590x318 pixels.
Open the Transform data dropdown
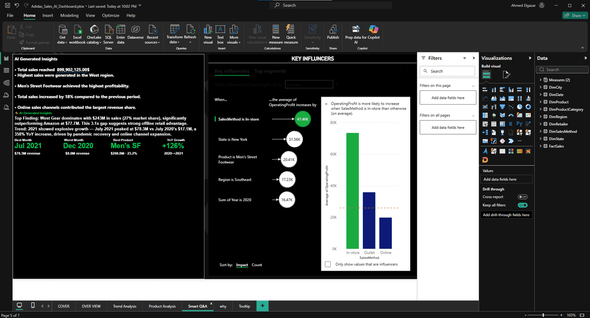coord(174,34)
